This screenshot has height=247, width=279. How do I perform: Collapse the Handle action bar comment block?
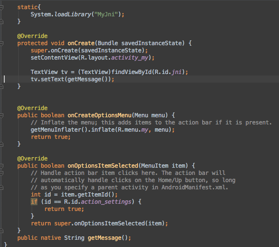[x=1, y=173]
